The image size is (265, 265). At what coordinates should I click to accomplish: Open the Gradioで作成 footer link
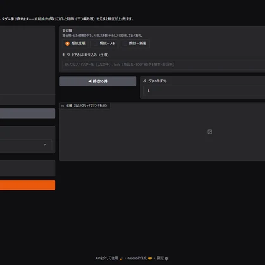[139, 258]
